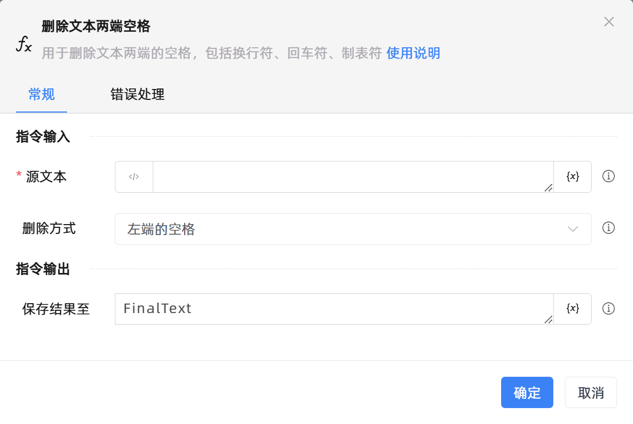The height and width of the screenshot is (424, 633).
Task: Switch to the 错误处理 tab
Action: 137,94
